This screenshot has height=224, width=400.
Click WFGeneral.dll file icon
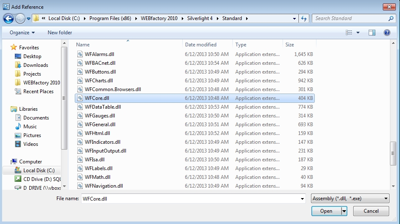80,125
